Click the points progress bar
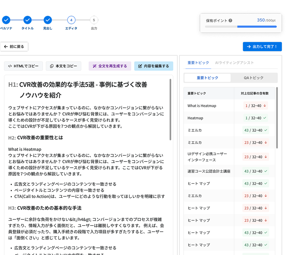The width and height of the screenshot is (287, 255). (241, 26)
